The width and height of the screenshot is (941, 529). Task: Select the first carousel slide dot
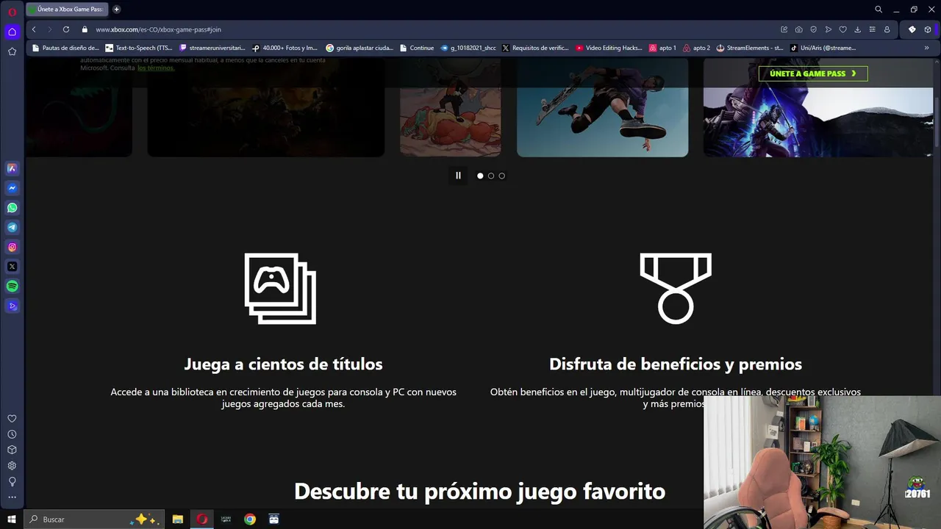point(480,176)
